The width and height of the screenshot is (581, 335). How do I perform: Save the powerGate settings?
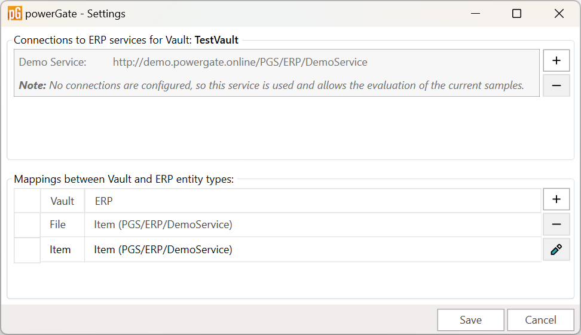470,320
